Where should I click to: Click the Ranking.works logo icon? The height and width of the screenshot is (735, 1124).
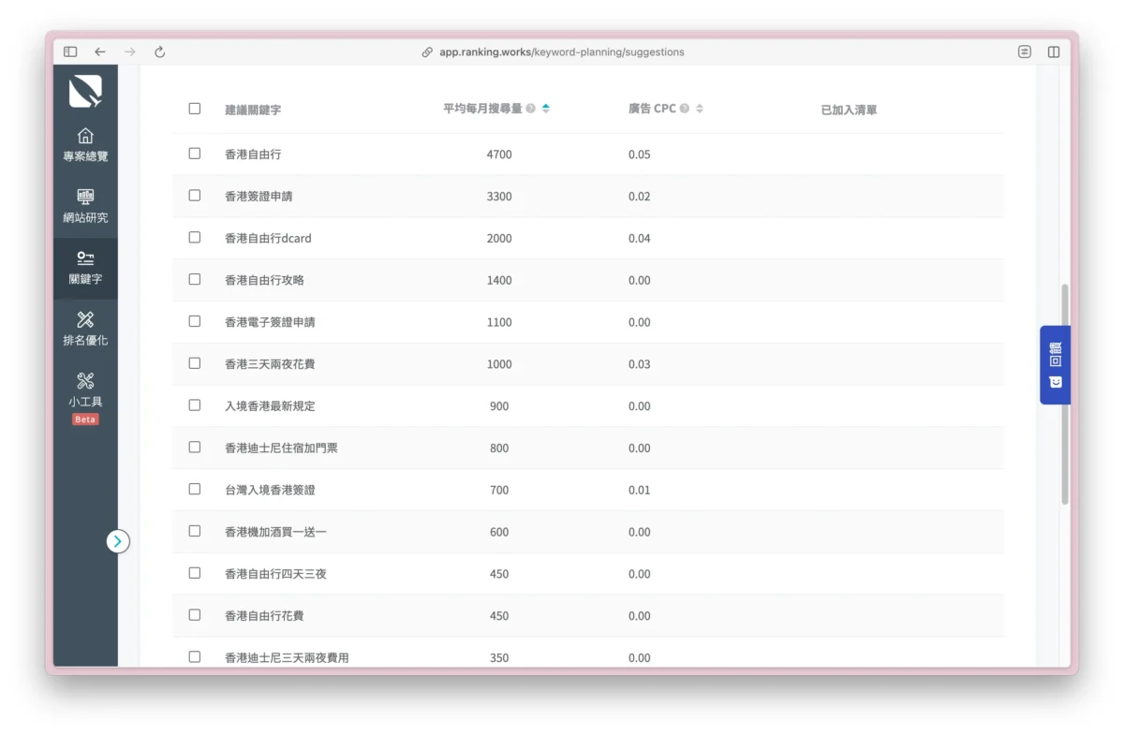[85, 91]
